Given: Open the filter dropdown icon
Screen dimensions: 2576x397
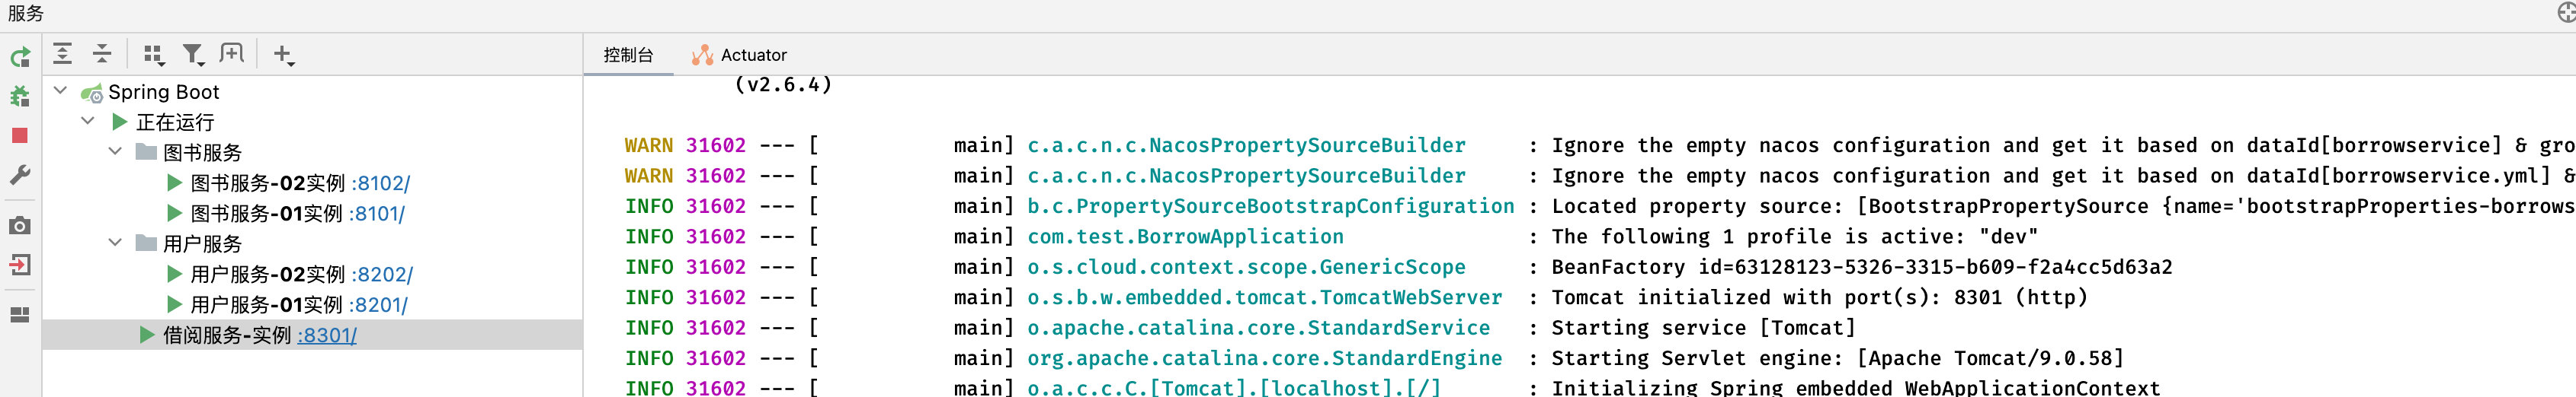Looking at the screenshot, I should click(x=193, y=55).
